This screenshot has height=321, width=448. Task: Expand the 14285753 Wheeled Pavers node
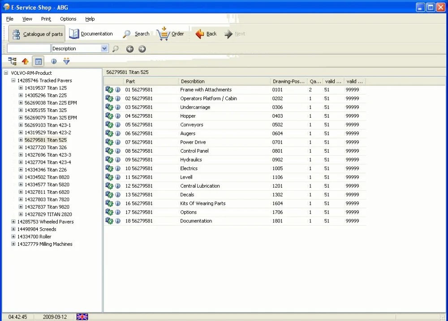pos(13,222)
